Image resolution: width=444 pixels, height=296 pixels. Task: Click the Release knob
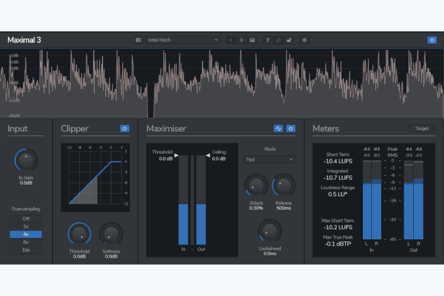coord(284,185)
